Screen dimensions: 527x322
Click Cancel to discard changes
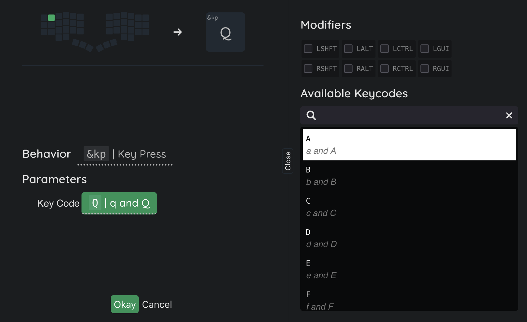157,304
